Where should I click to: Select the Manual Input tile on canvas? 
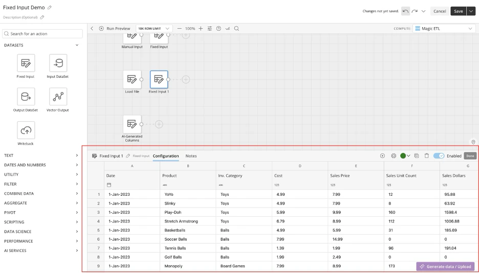click(132, 39)
